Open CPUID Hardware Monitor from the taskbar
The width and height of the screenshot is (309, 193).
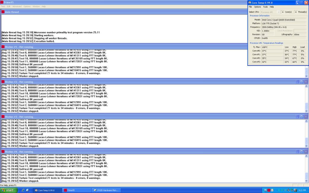107,190
